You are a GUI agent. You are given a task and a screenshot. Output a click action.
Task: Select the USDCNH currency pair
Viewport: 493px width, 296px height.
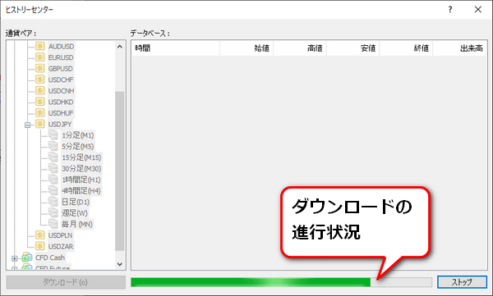[x=62, y=91]
